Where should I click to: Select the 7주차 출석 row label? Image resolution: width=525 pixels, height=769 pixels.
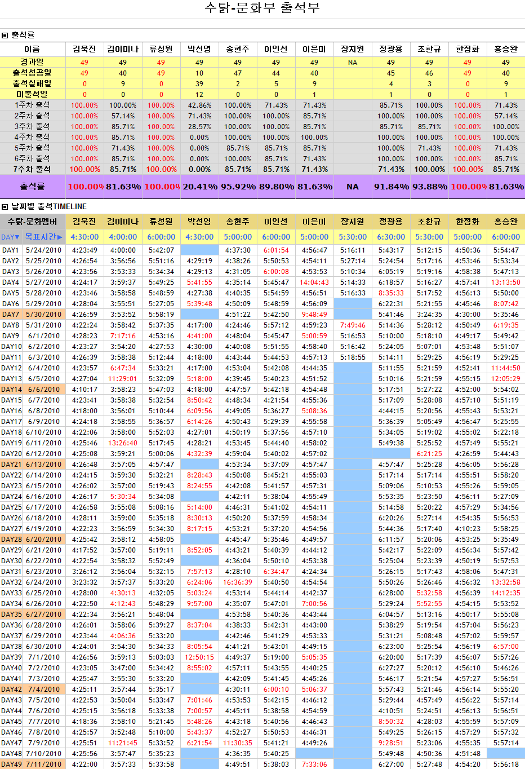(32, 169)
